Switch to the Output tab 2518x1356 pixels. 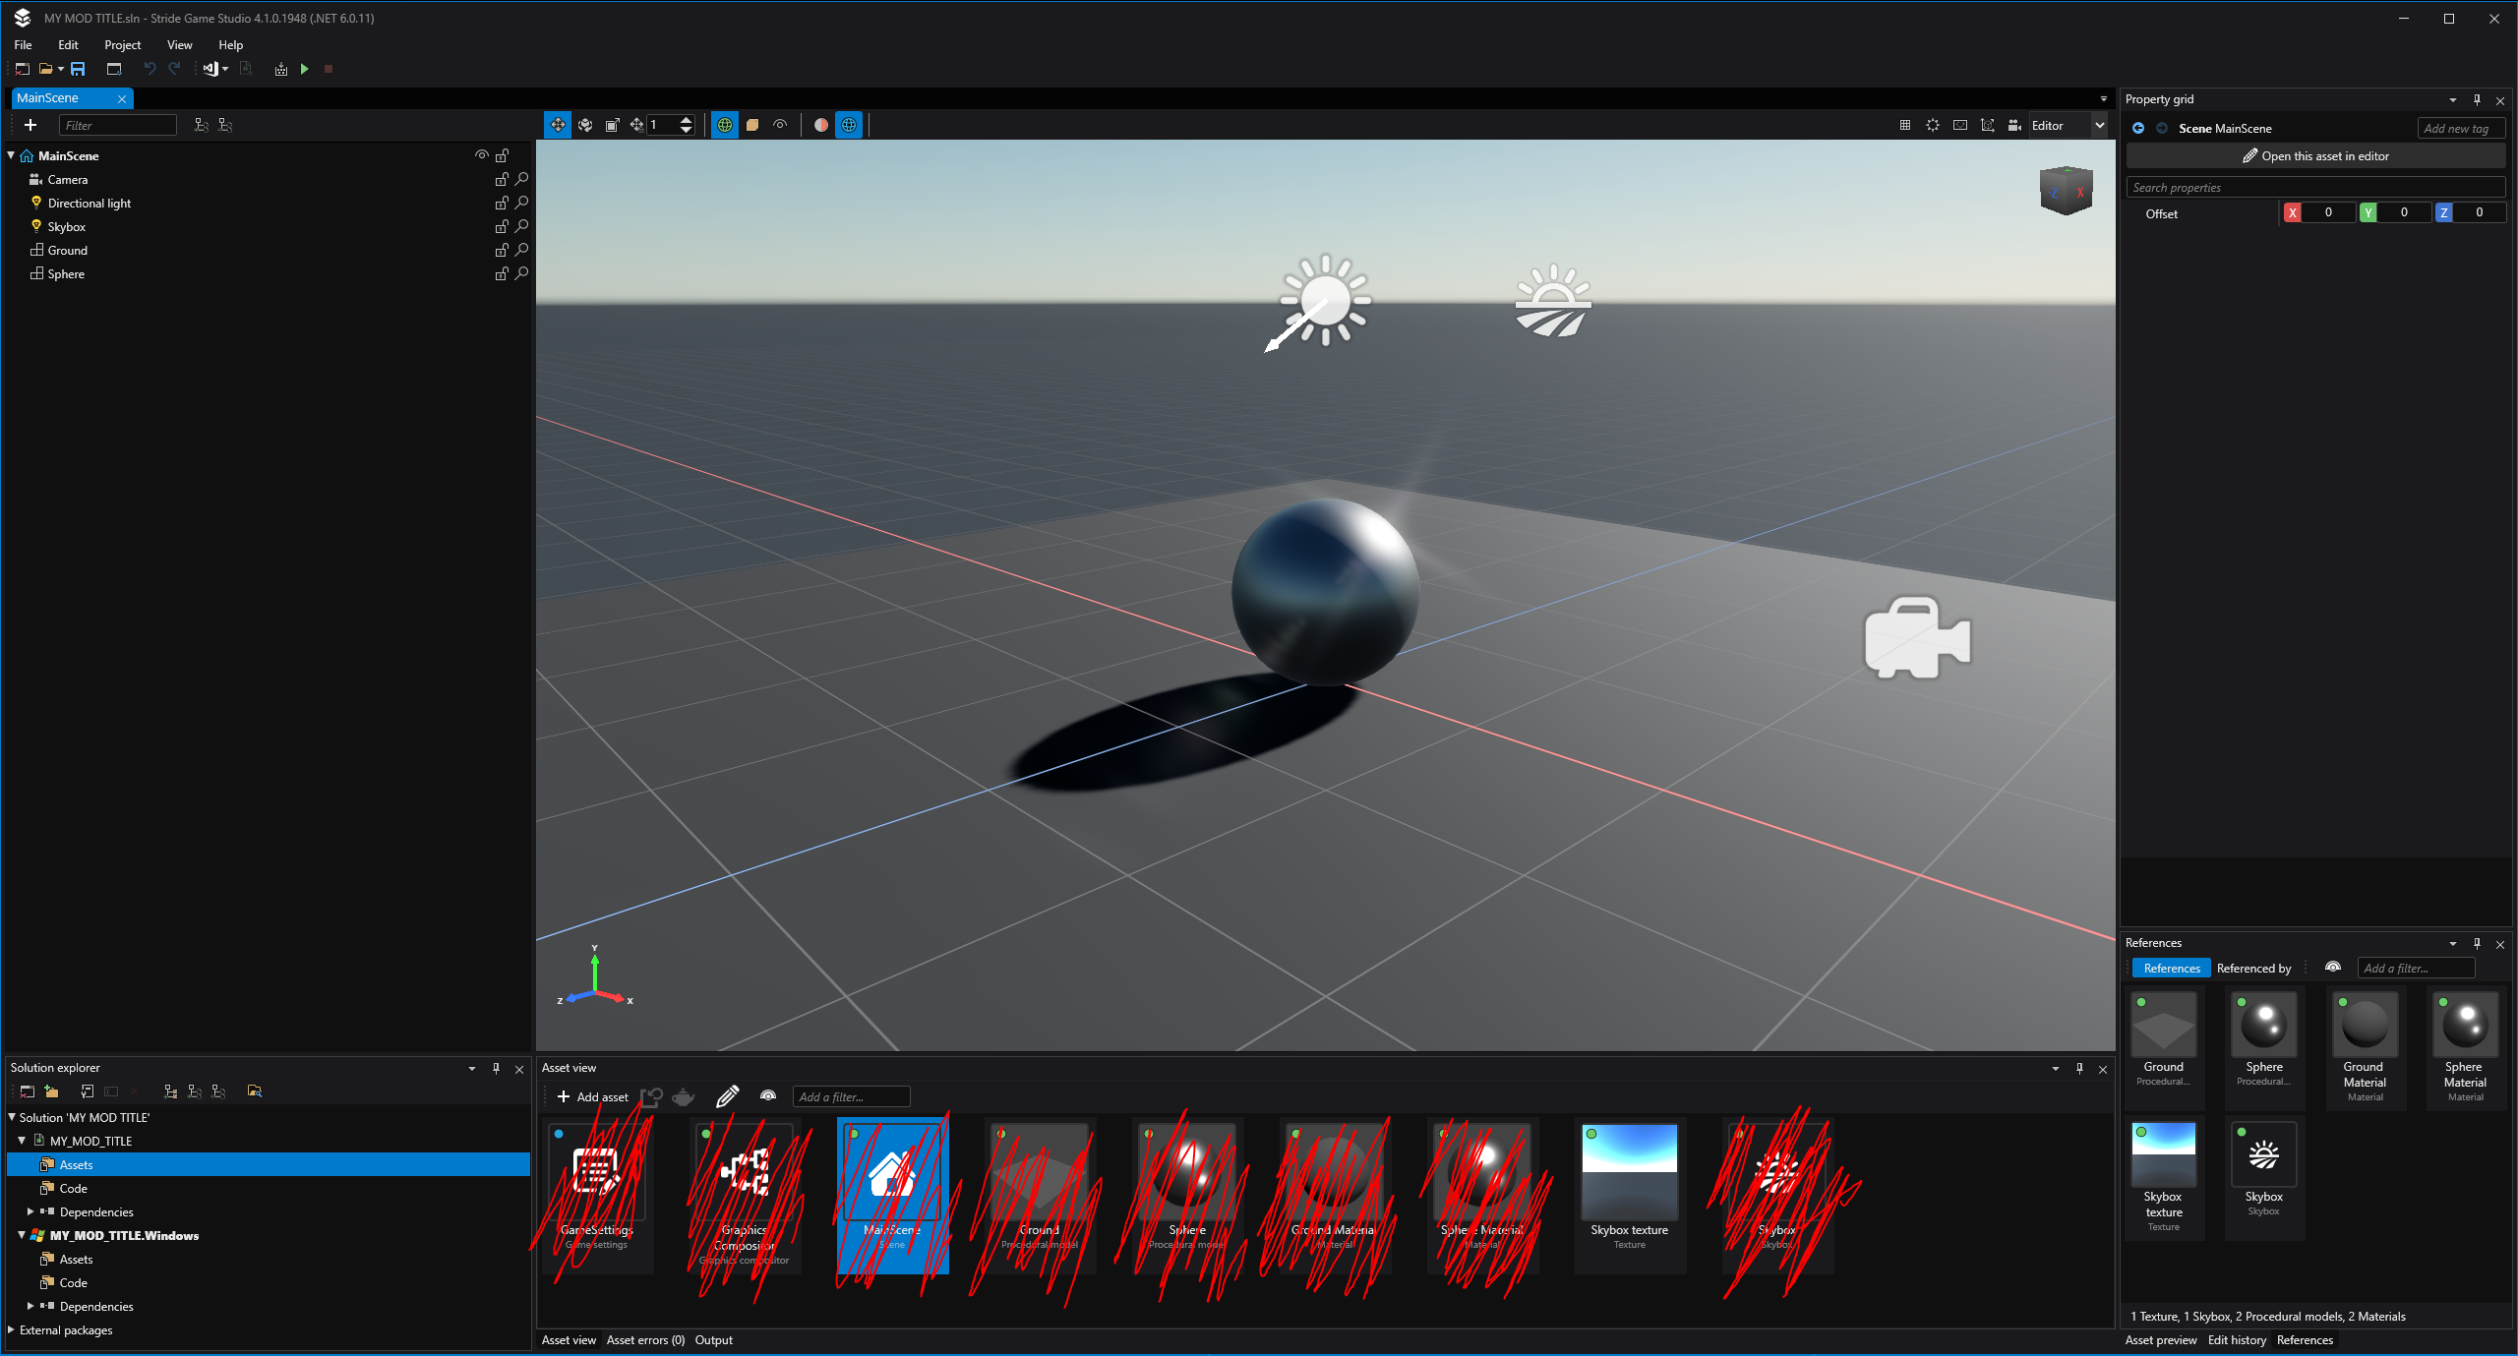[x=713, y=1339]
